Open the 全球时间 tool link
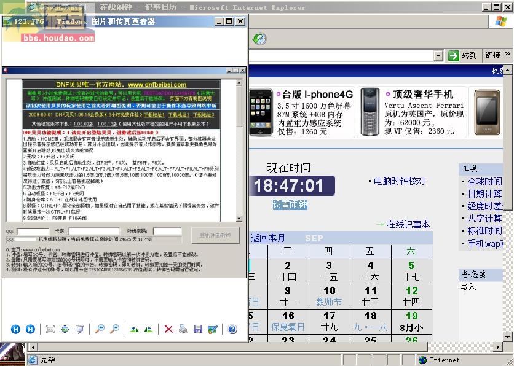This screenshot has height=366, width=514. coord(484,181)
